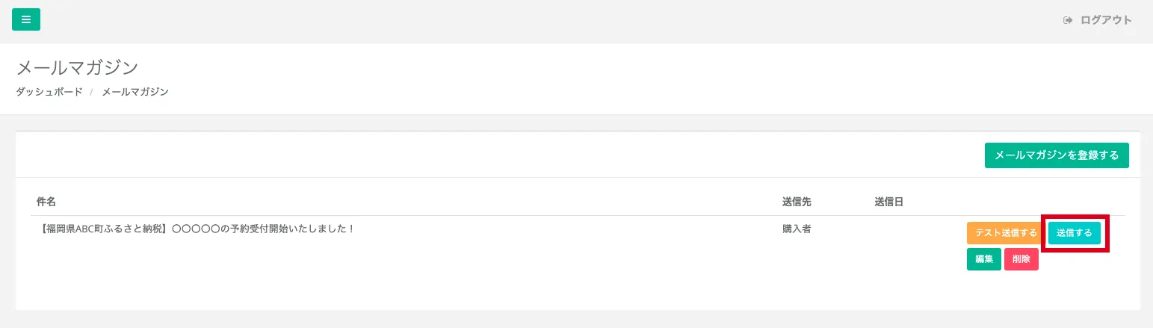Open the hamburger sidebar menu
This screenshot has height=328, width=1153.
coord(26,19)
